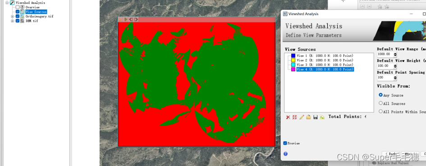Uncheck the Preview checkbox

click(x=285, y=143)
